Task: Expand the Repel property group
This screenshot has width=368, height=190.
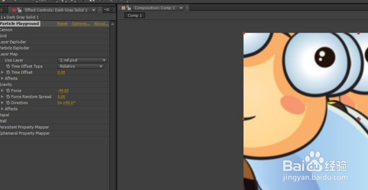Action: pos(4,115)
